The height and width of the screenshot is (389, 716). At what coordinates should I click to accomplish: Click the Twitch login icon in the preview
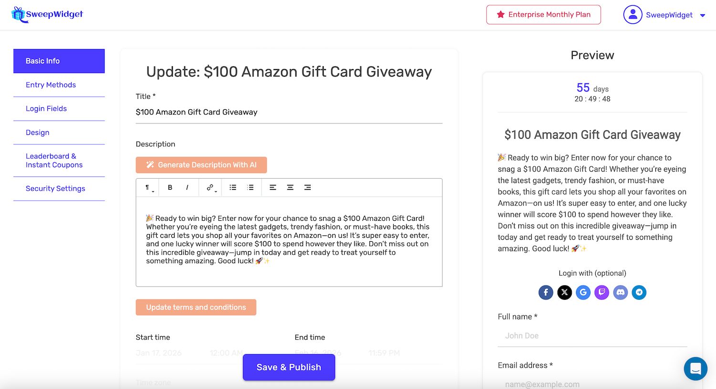601,292
